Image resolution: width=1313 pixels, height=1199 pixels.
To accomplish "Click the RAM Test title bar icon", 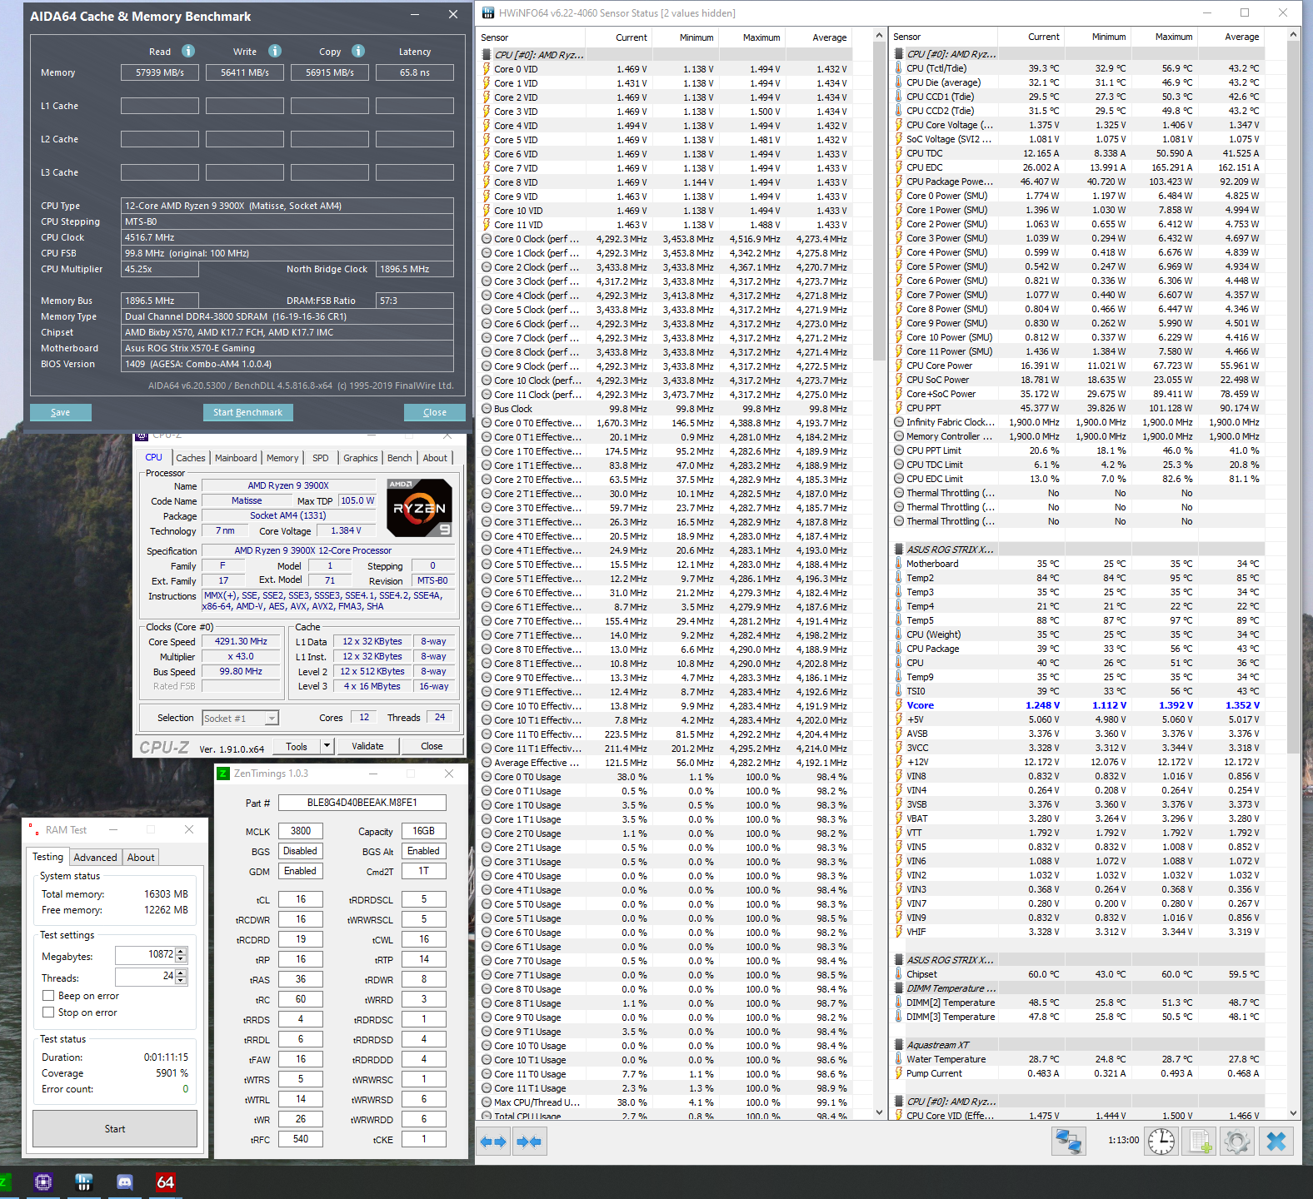I will click(34, 829).
